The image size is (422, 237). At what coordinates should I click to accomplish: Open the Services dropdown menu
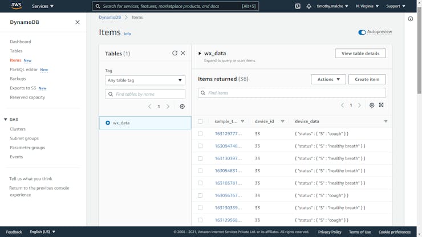point(43,6)
